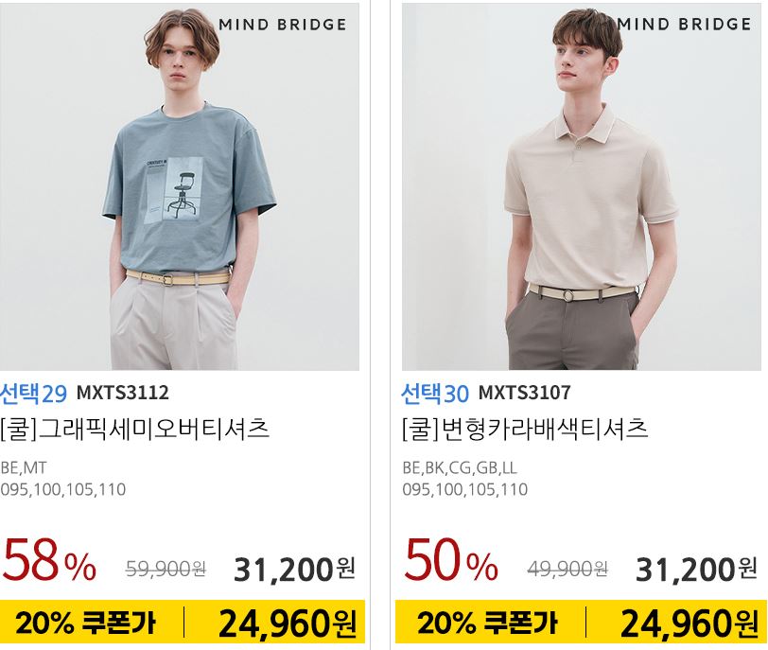The height and width of the screenshot is (650, 768).
Task: Click the BE,BK,CG,GB,LL color options text
Action: tap(460, 467)
